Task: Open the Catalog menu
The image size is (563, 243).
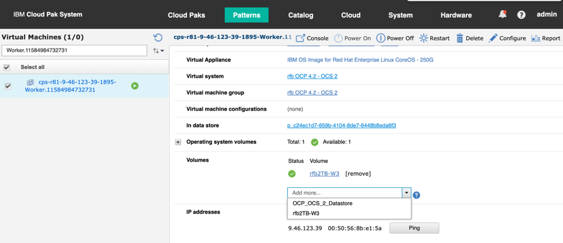Action: click(x=300, y=15)
